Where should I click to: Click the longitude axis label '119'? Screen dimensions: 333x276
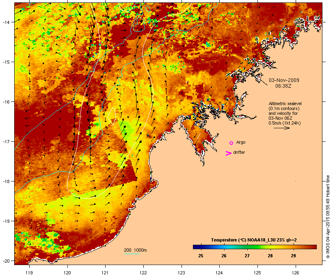click(x=29, y=273)
